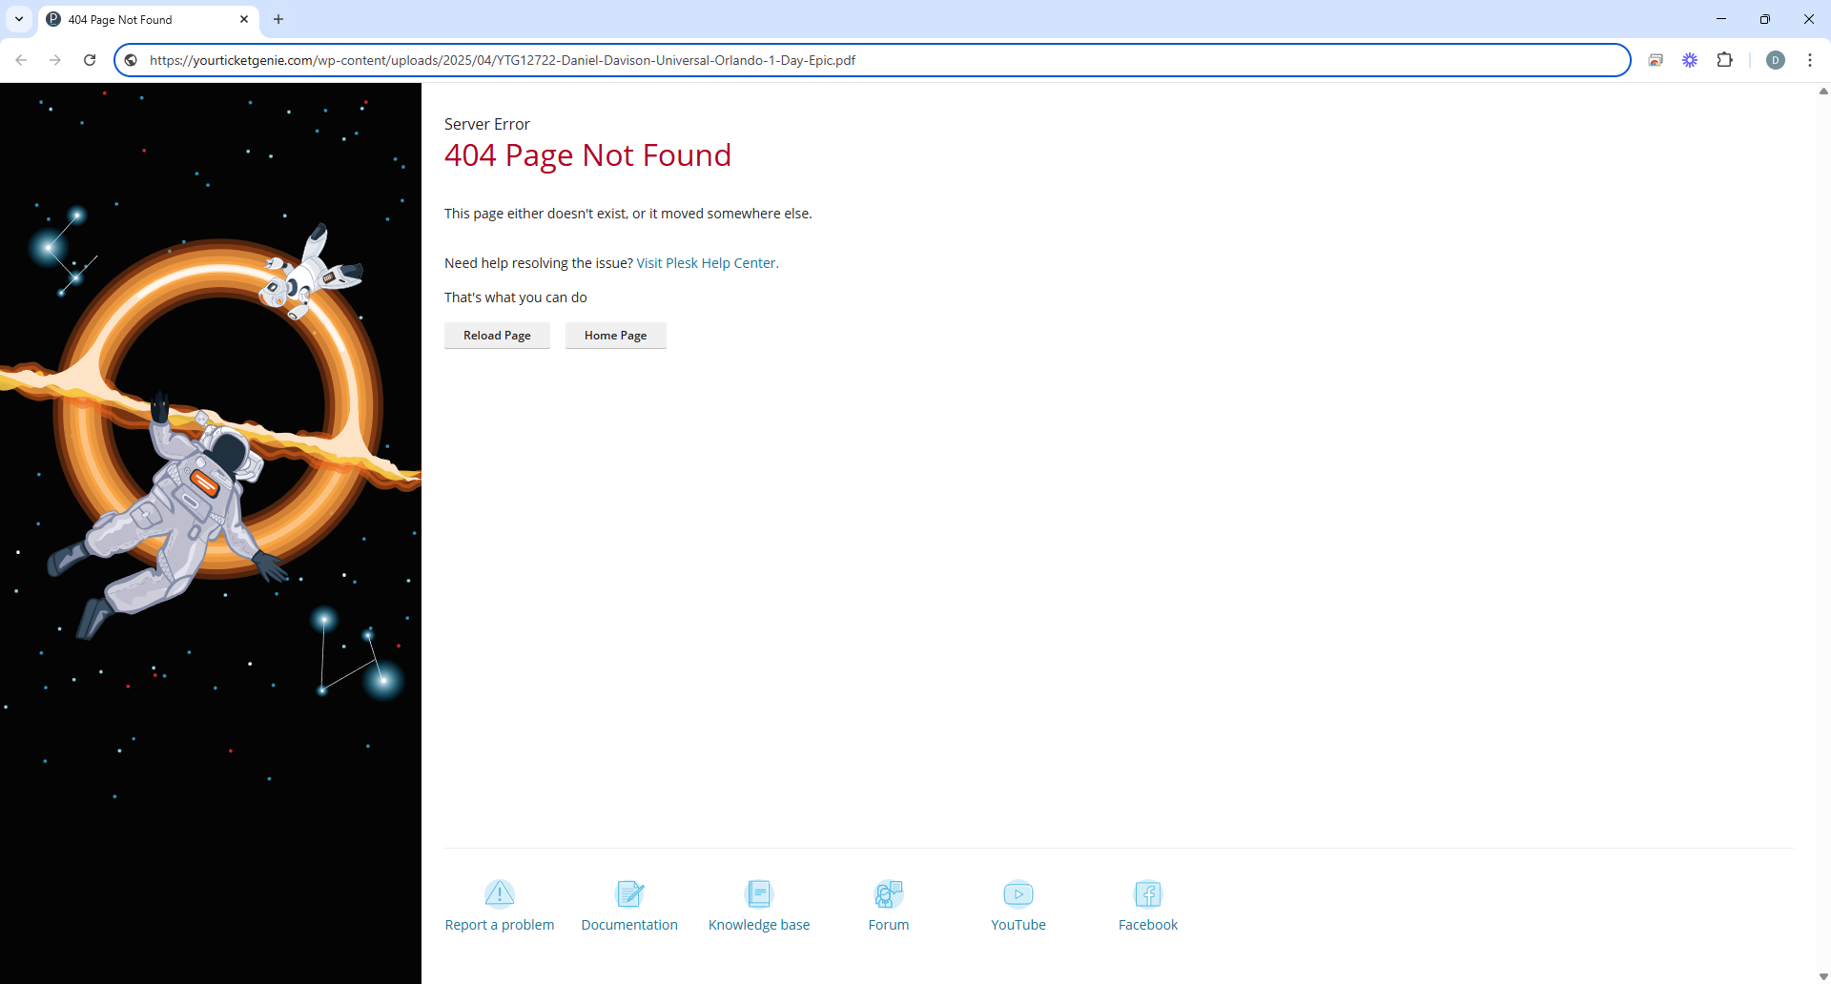1831x984 pixels.
Task: Open the profile avatar D
Action: [x=1776, y=60]
